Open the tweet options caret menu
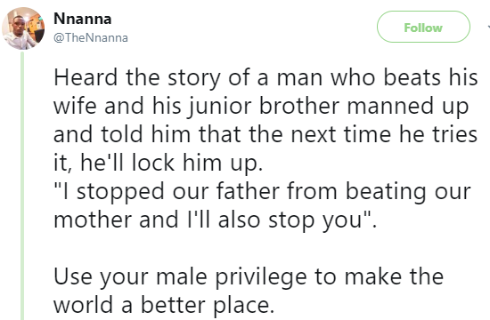The image size is (490, 320). coord(488,28)
